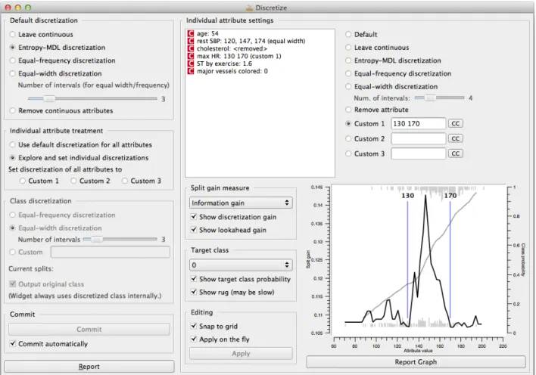Select individual Equal-width discretization option
Viewport: 536px width, 375px height.
pos(348,86)
